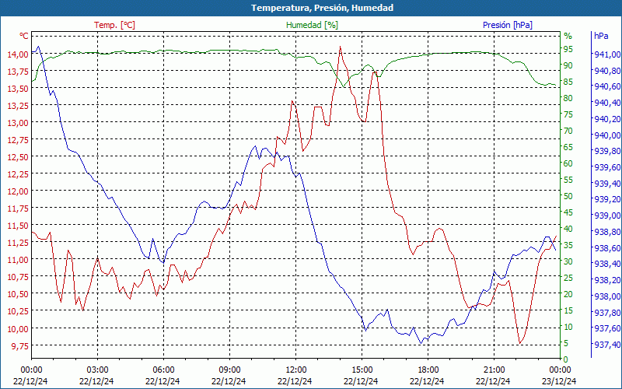The width and height of the screenshot is (622, 389).
Task: Click the 15:00 time axis label
Action: [362, 370]
